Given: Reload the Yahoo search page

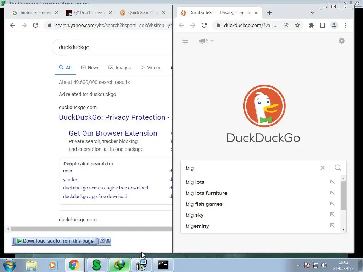Looking at the screenshot, I should click(x=35, y=25).
